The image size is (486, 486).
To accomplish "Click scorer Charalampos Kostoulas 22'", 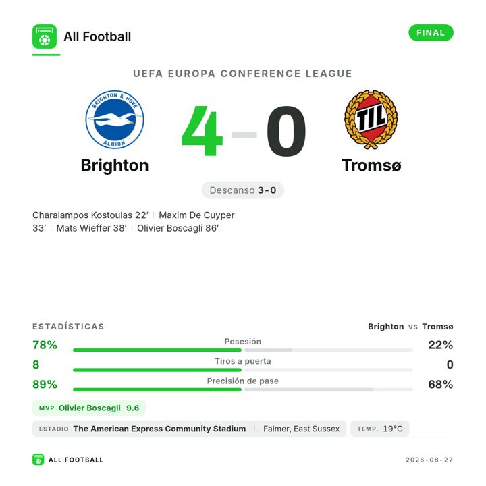I will [90, 215].
